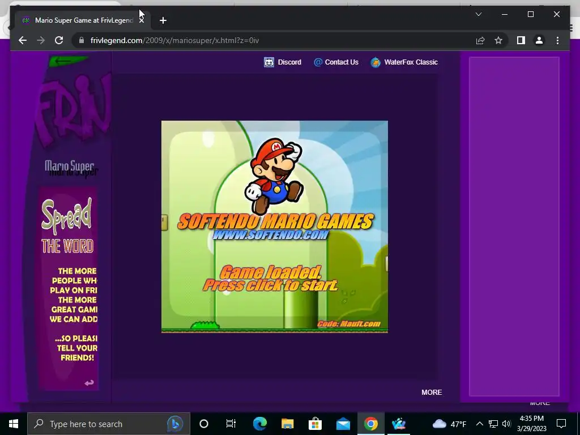Open Cortana circle icon
The width and height of the screenshot is (580, 435).
pos(204,424)
